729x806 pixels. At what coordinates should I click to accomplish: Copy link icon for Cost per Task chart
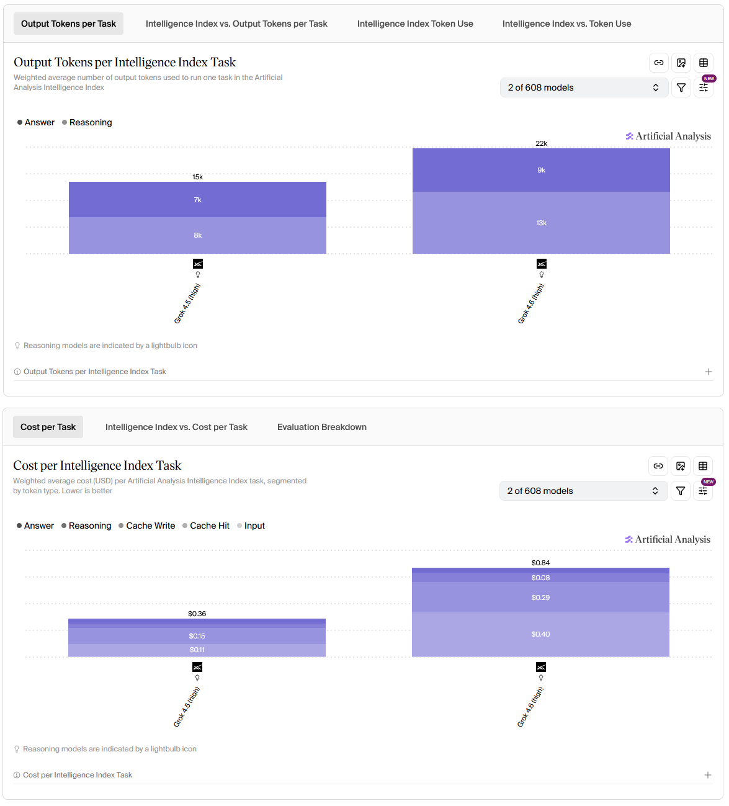(658, 466)
